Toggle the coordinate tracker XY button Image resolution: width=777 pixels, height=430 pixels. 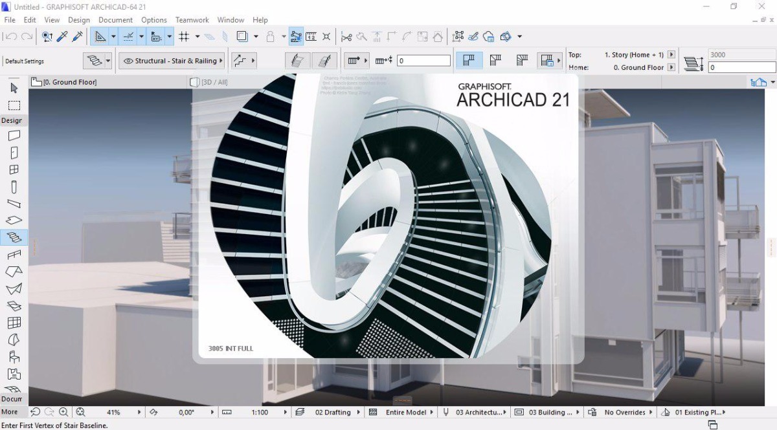point(156,37)
